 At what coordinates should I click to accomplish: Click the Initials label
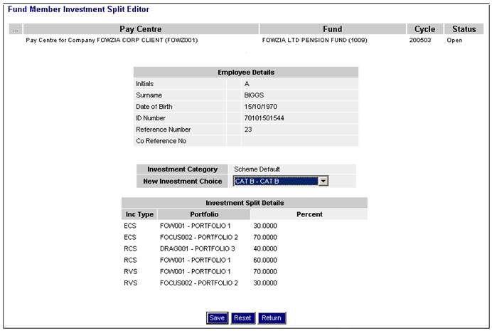tap(144, 84)
